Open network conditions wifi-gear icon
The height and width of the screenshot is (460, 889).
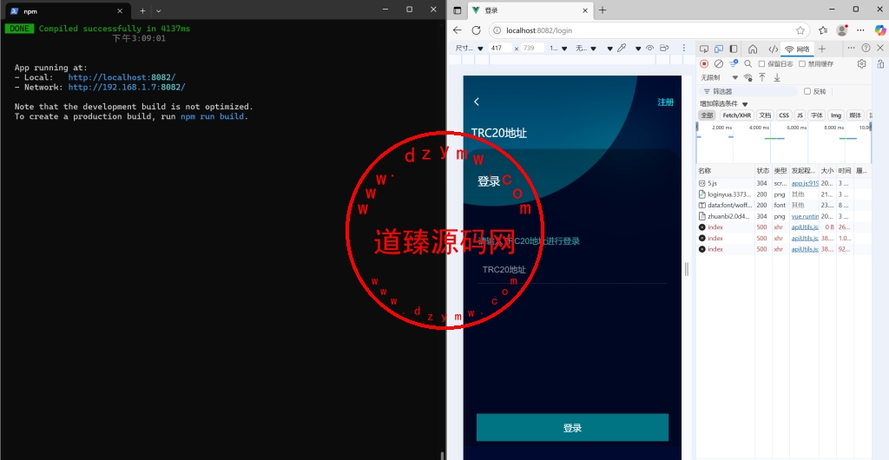pyautogui.click(x=748, y=77)
